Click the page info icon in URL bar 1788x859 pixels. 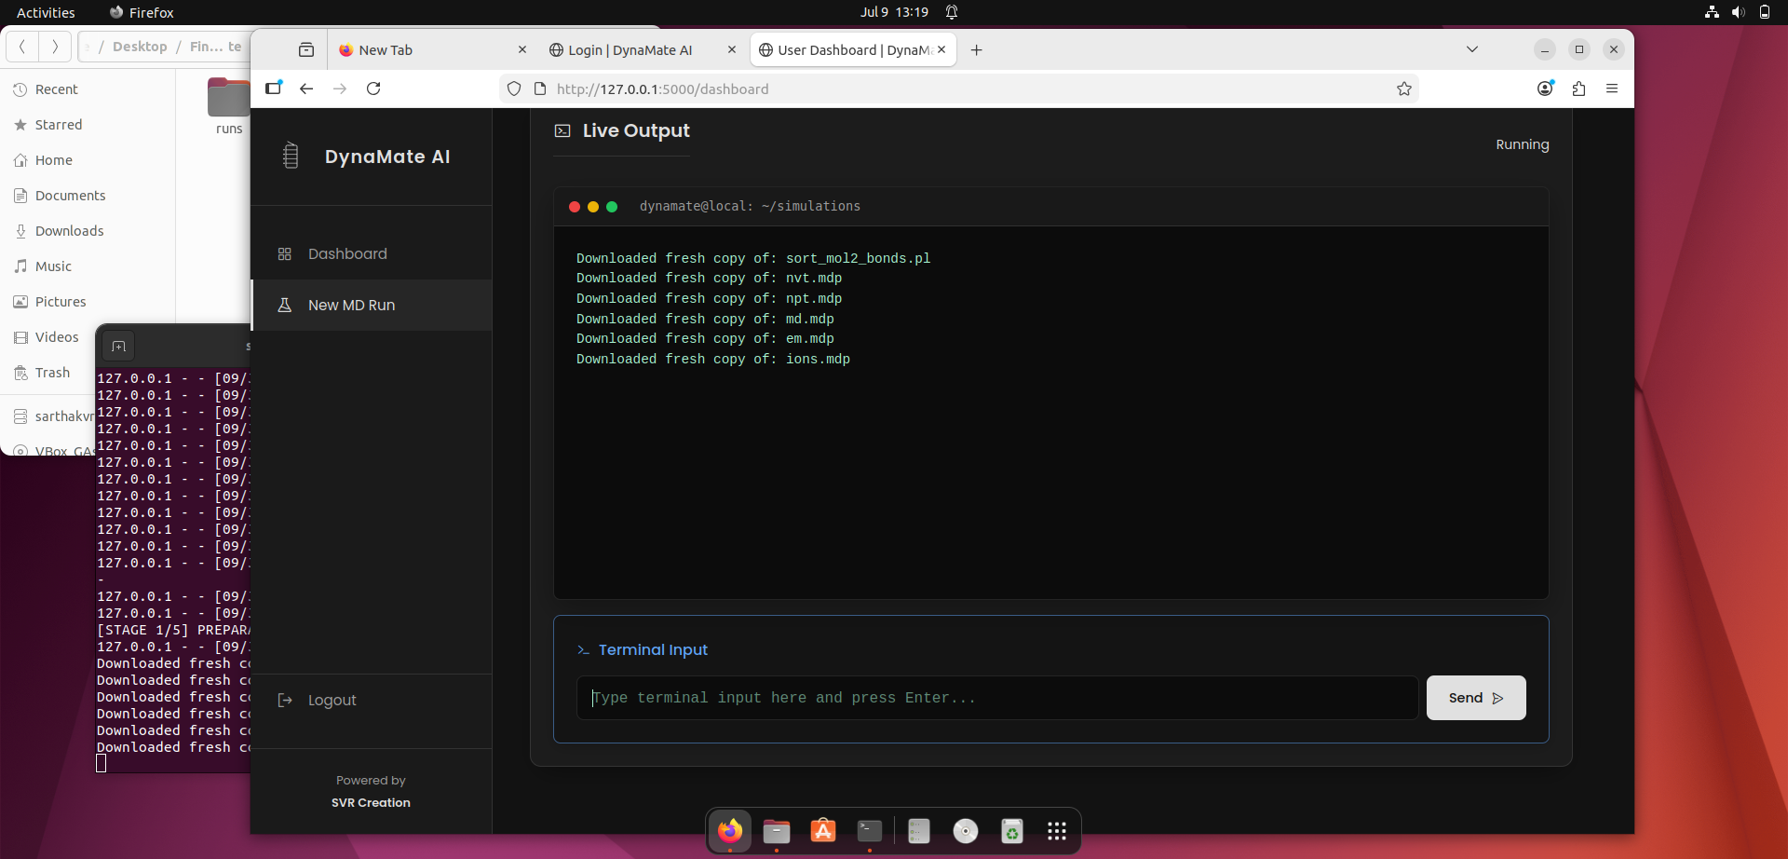[x=540, y=89]
